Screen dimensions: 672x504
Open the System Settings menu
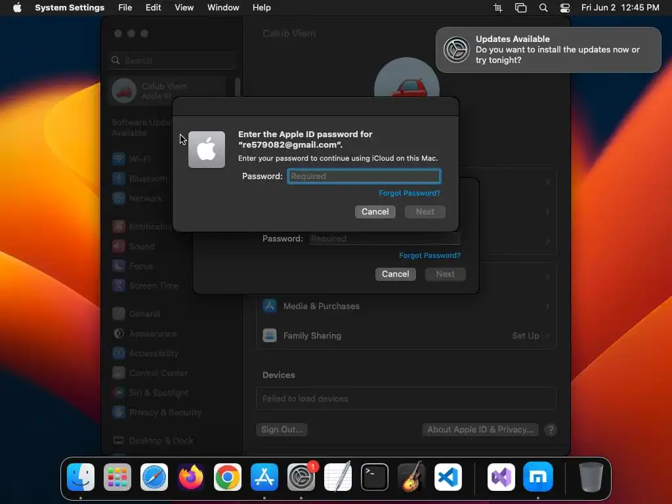click(70, 8)
